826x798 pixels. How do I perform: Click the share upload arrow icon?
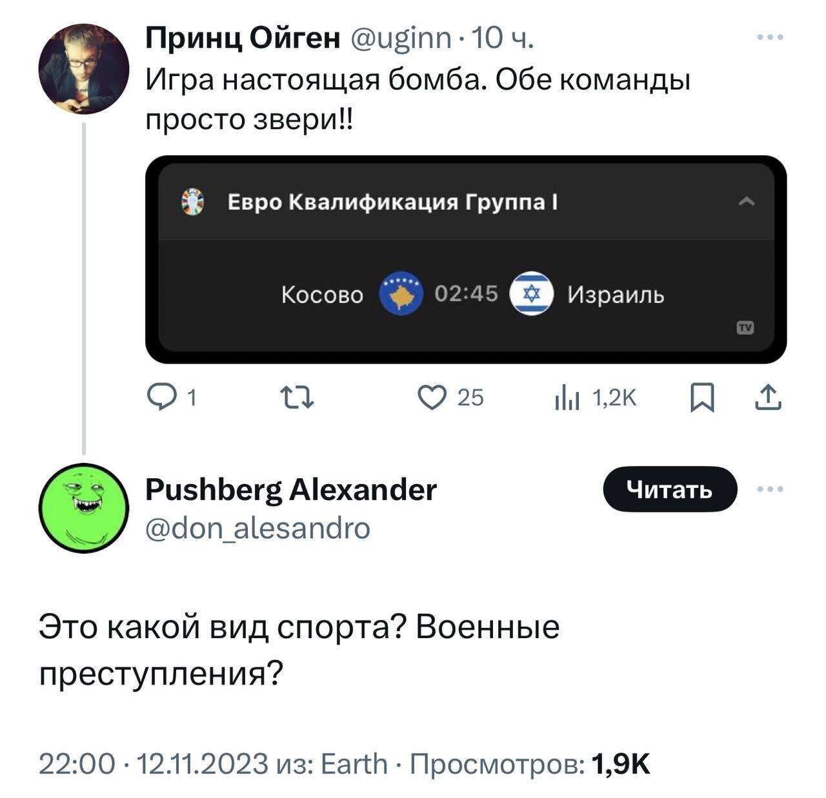click(768, 398)
